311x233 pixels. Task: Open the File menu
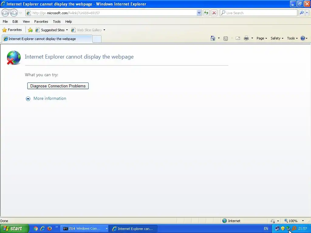pyautogui.click(x=5, y=22)
